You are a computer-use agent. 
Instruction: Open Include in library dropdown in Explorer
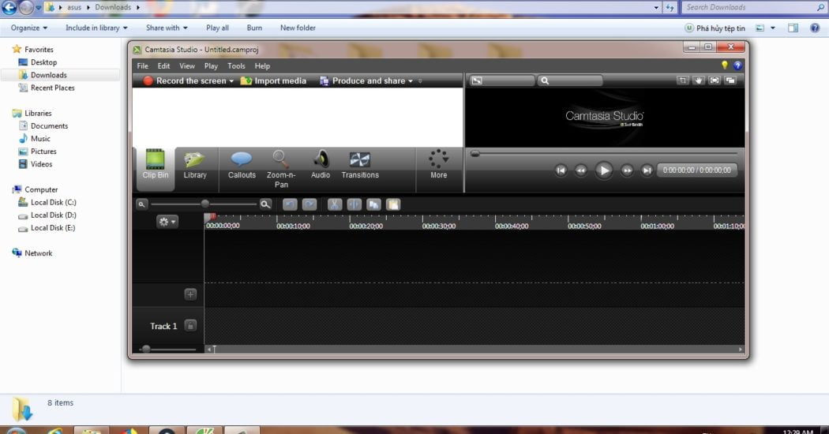tap(96, 28)
